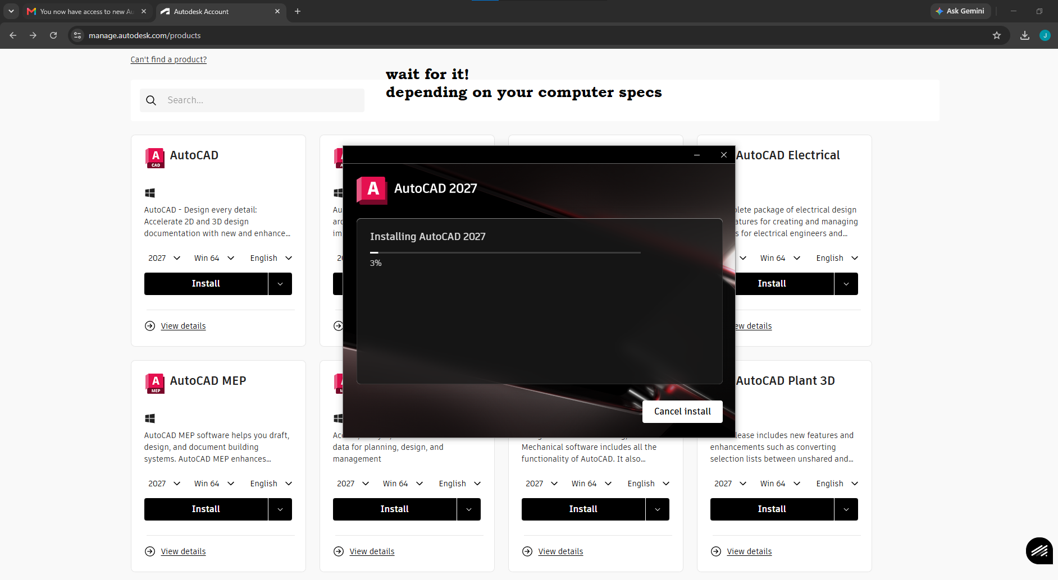
Task: Open AutoCAD Plant 3D View details link
Action: point(749,551)
